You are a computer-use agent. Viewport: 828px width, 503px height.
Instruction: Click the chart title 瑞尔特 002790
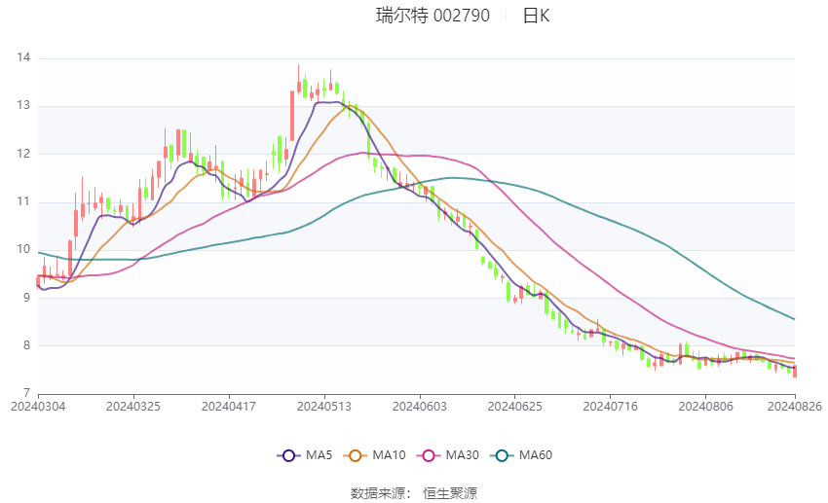coord(433,16)
